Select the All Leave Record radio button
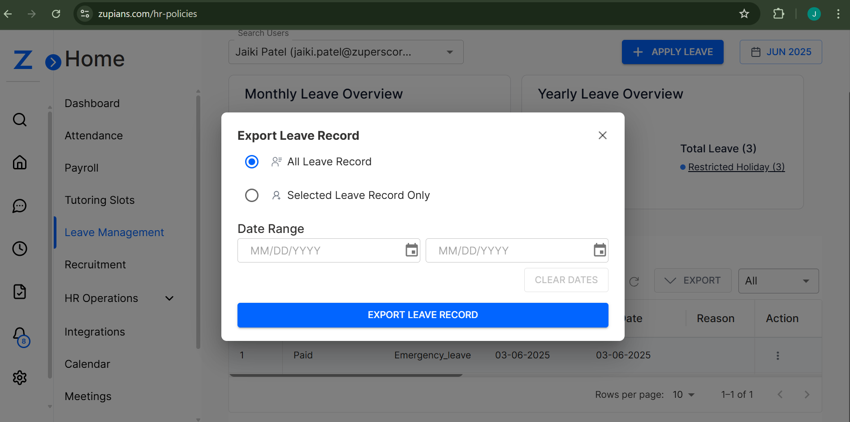The image size is (850, 422). (252, 162)
